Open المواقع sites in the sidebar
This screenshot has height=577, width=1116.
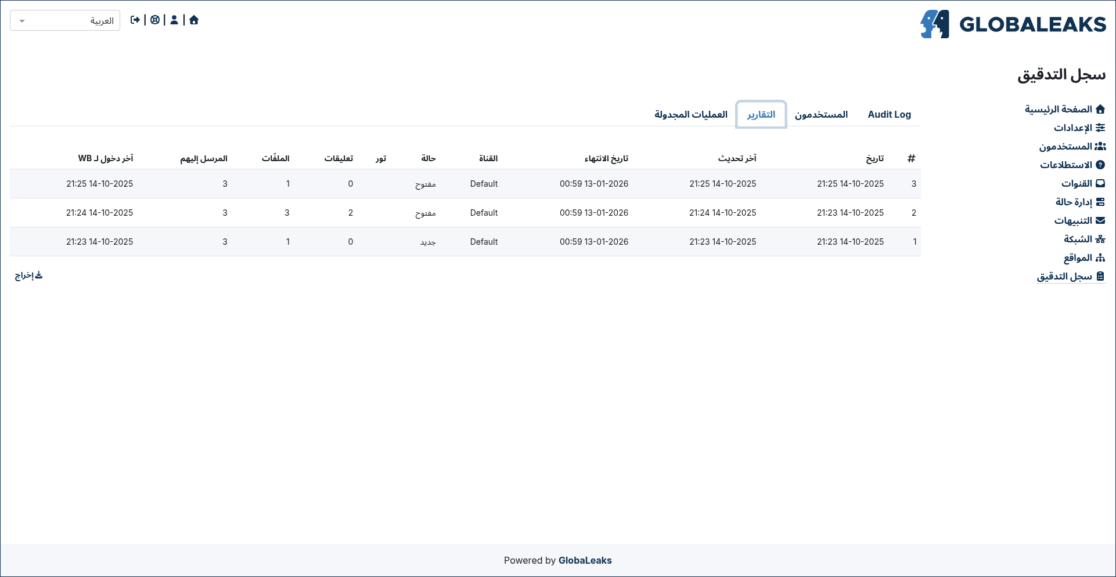point(1085,257)
